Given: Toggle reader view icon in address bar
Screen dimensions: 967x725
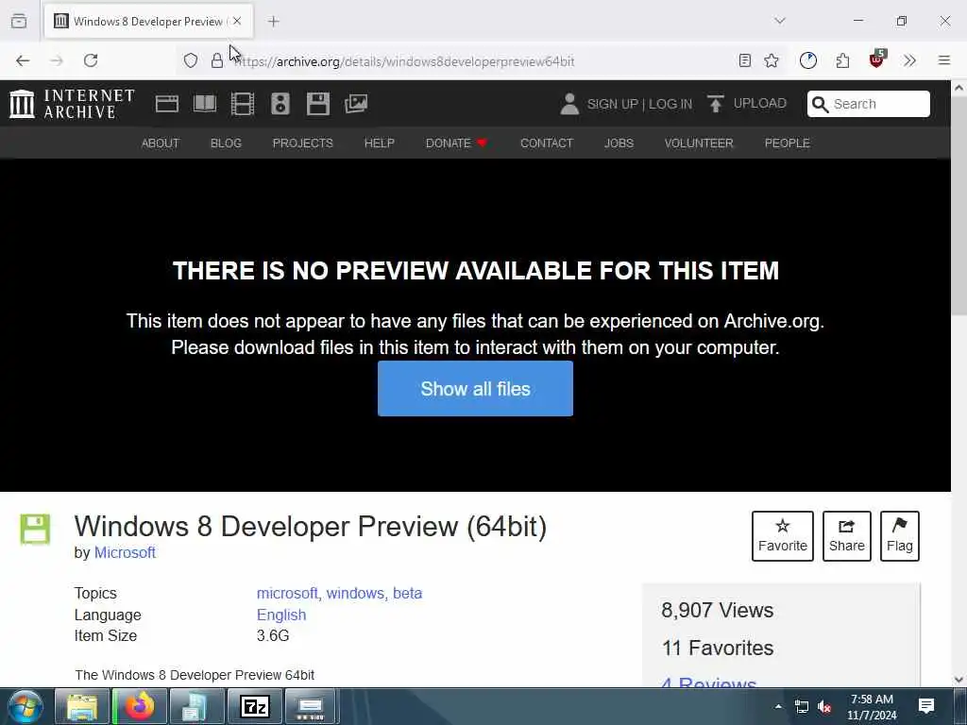Looking at the screenshot, I should click(x=745, y=60).
